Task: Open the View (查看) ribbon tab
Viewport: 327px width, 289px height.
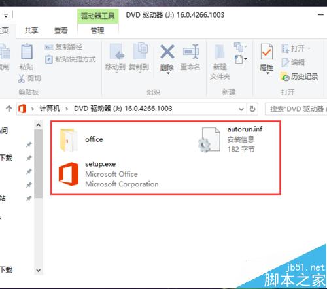Action: click(x=61, y=31)
